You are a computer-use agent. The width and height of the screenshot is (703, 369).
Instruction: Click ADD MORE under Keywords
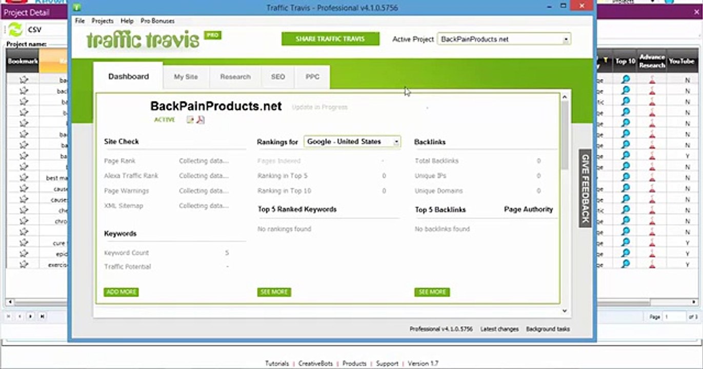(x=121, y=292)
